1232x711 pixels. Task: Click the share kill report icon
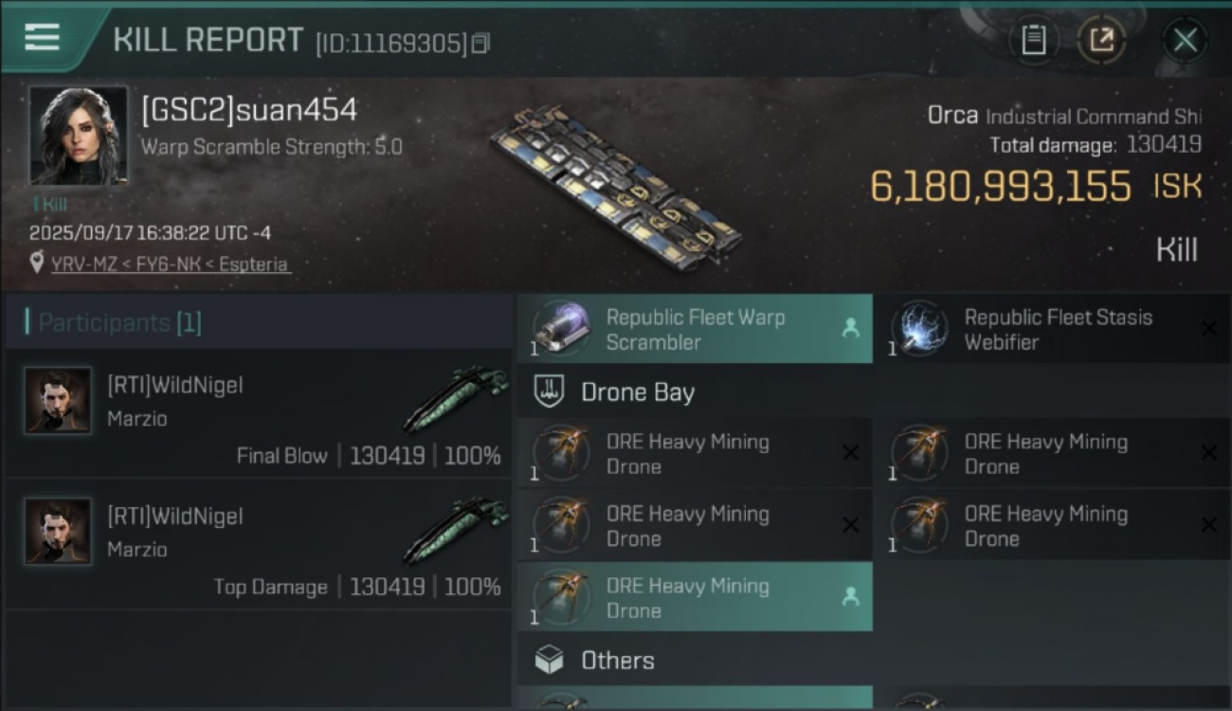pos(1101,40)
